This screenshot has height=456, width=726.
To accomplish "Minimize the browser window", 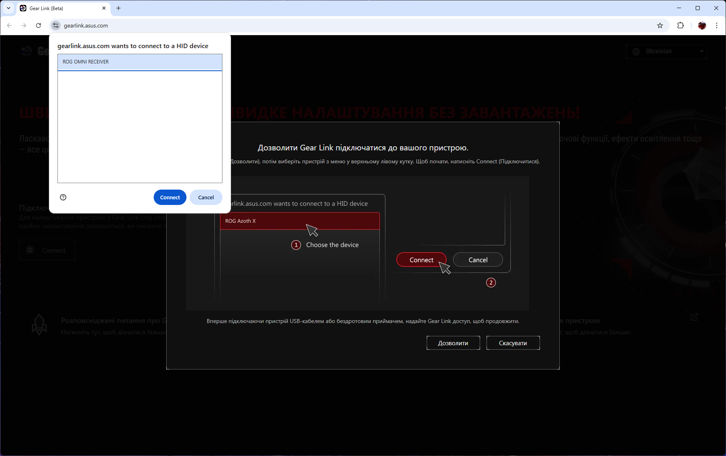I will pyautogui.click(x=679, y=8).
